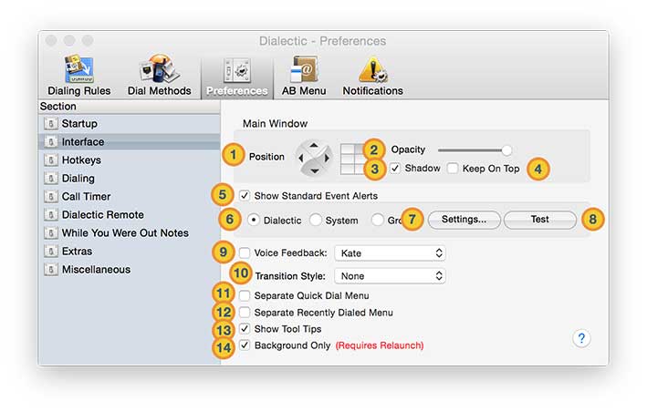Screen dimensions: 647x412
Task: Click the icon beside Dialectic Remote section
Action: (51, 214)
